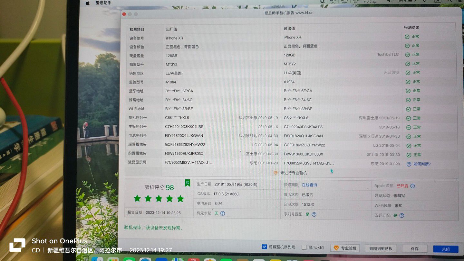Uncheck the 隐藏整机序列号 checkbox

coord(264,247)
